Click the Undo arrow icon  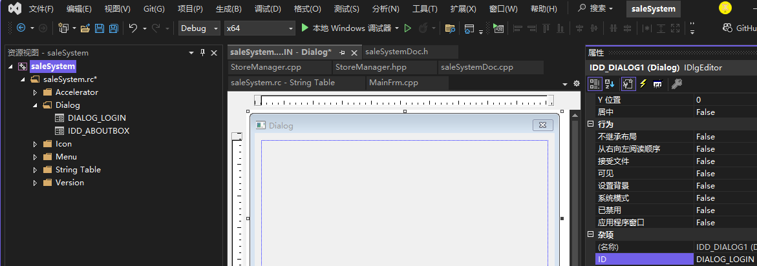[x=133, y=28]
